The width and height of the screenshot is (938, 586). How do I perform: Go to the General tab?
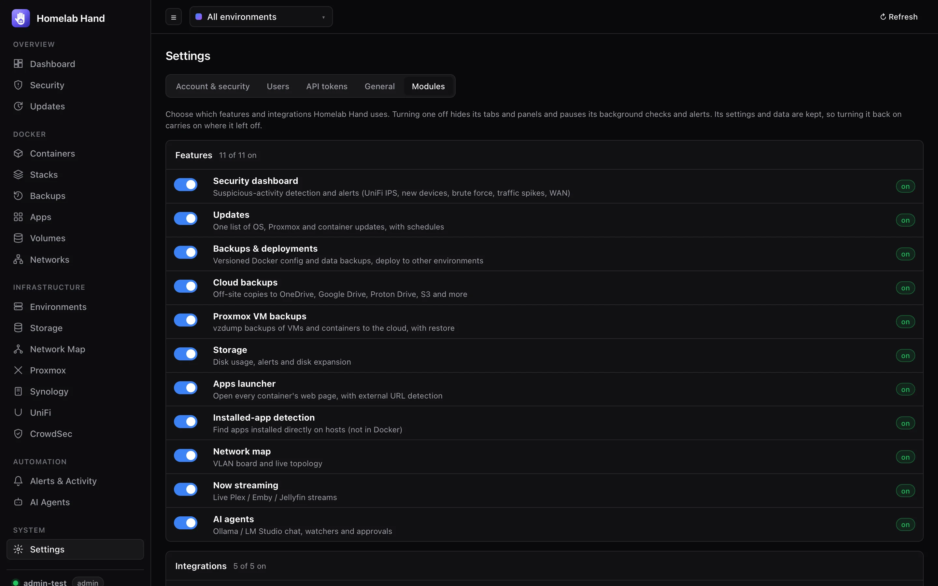click(x=379, y=86)
